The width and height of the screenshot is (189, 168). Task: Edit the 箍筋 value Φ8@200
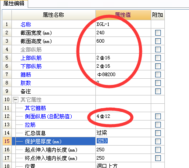[123, 74]
